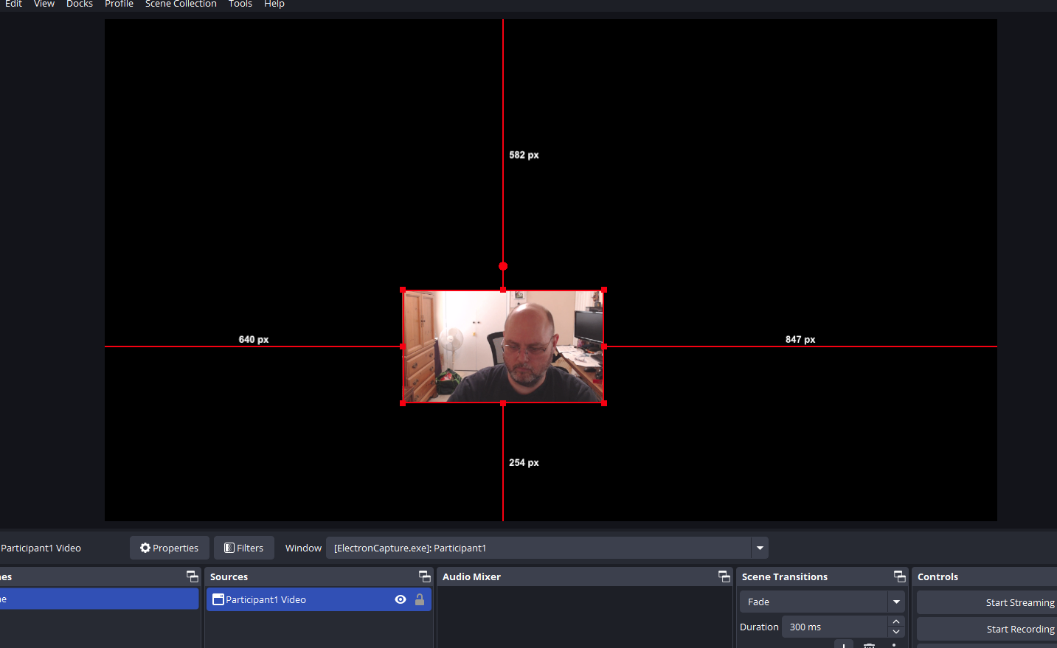Screen dimensions: 1057x648
Task: Click the filter icon on the Filters button
Action: (229, 548)
